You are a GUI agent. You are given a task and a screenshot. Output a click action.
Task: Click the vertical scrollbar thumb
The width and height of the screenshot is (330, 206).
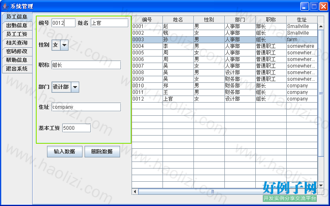(x=321, y=93)
